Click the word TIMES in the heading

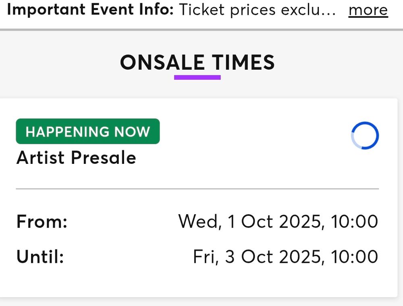point(243,62)
